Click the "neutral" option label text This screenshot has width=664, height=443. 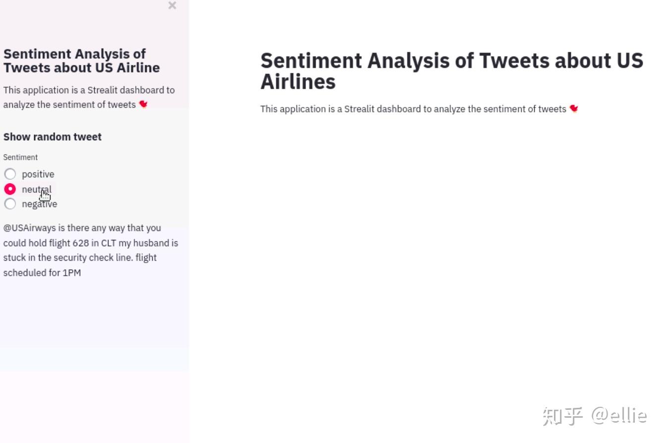point(36,189)
